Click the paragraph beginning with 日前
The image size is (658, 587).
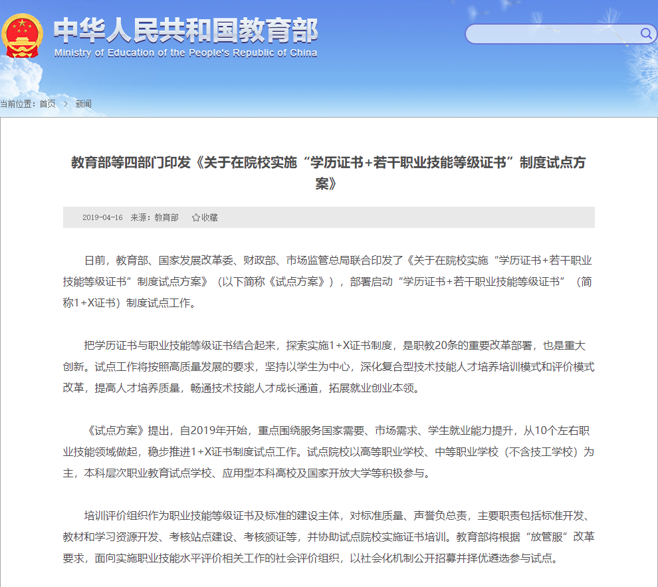point(328,281)
